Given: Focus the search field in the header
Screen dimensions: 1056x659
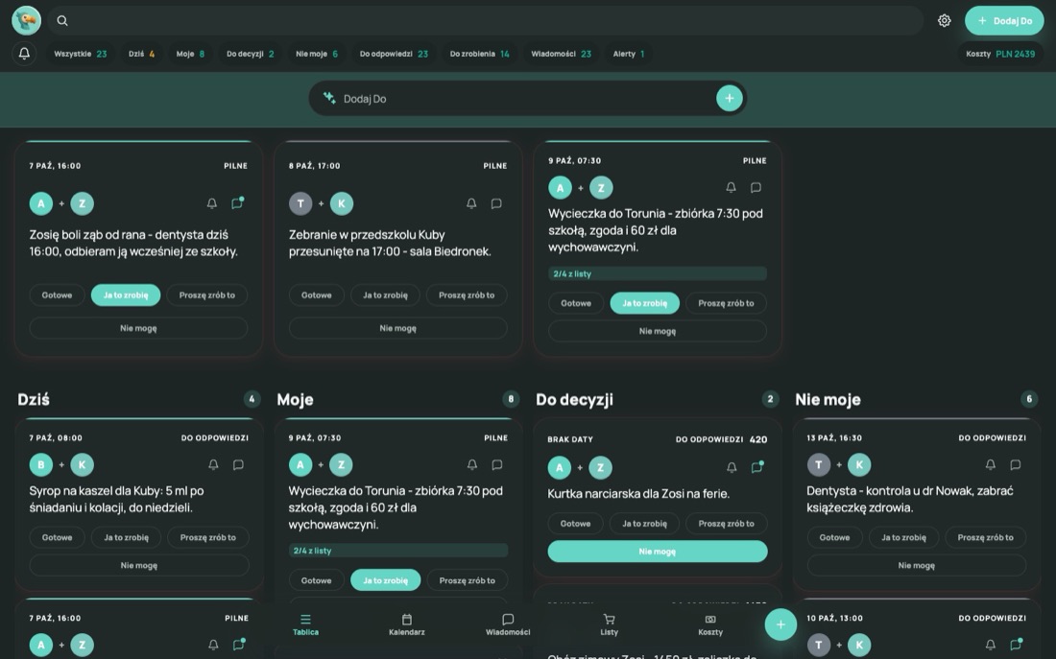Looking at the screenshot, I should (485, 21).
